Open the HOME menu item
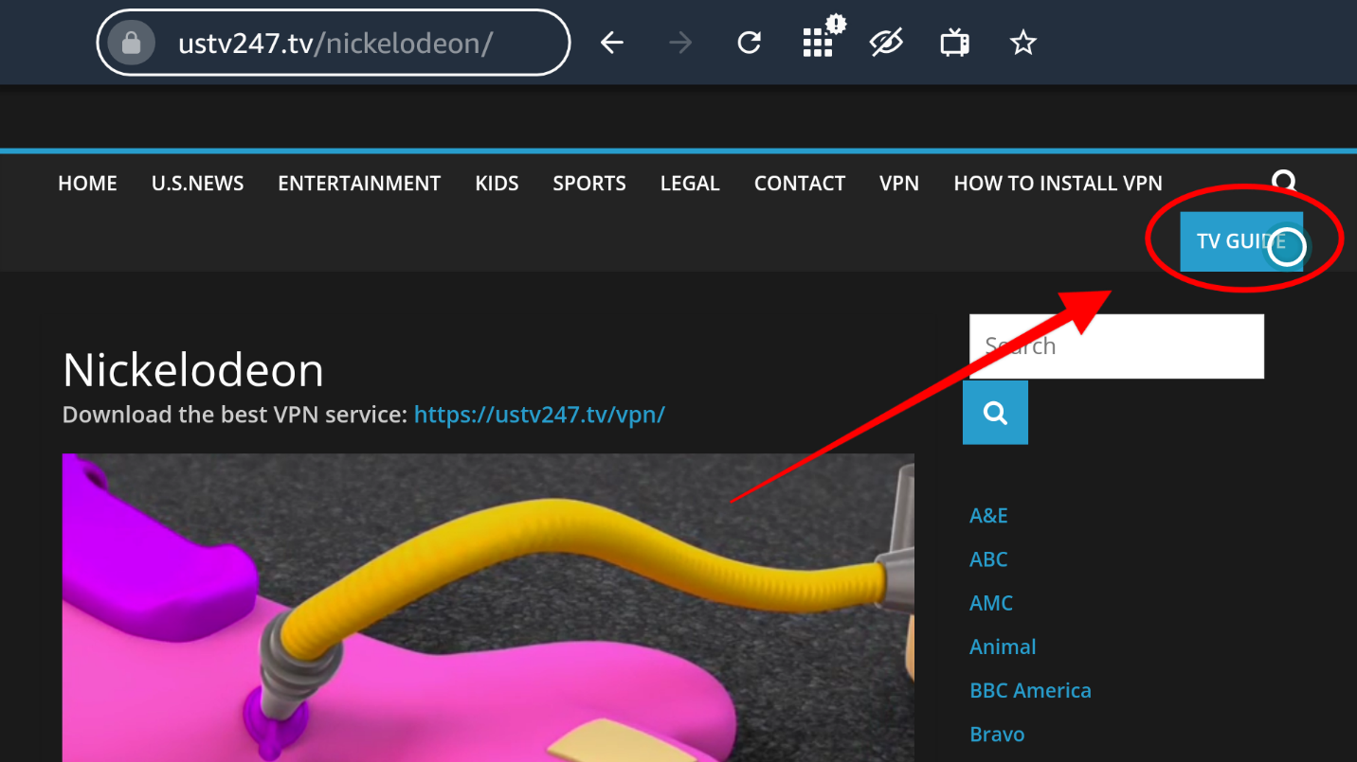The image size is (1357, 762). pos(87,184)
